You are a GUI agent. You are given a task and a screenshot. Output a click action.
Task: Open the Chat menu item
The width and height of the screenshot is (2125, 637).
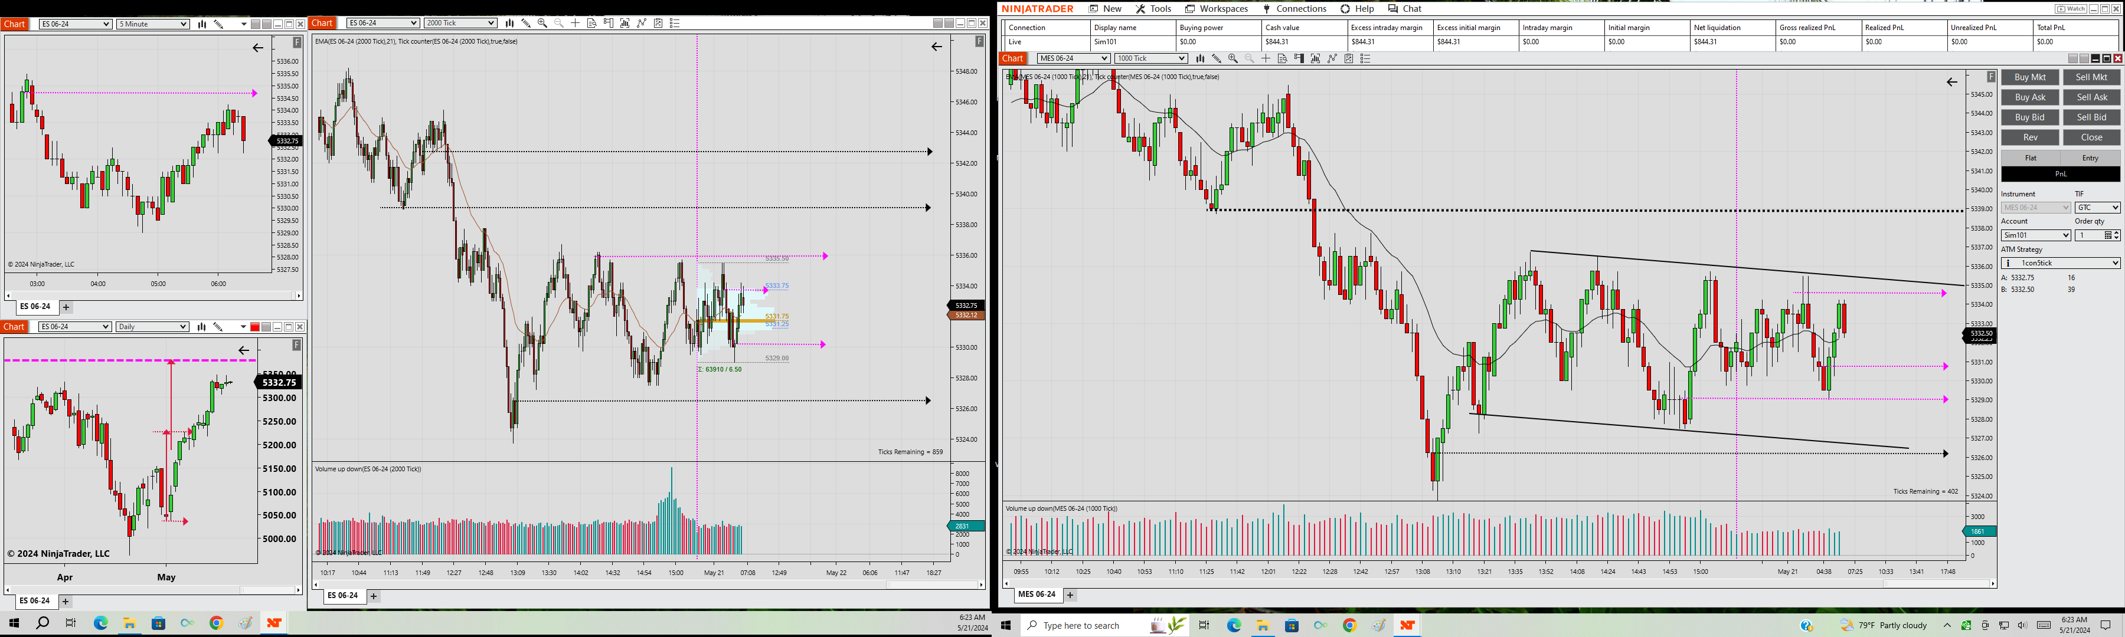pos(1405,9)
